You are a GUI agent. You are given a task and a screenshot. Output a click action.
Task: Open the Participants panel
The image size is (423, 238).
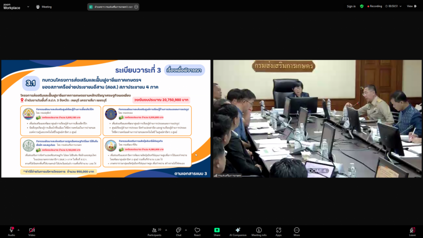(x=154, y=231)
